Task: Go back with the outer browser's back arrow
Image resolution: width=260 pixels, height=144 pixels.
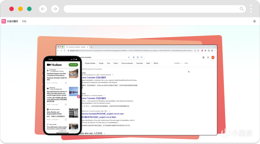Action: click(x=43, y=9)
